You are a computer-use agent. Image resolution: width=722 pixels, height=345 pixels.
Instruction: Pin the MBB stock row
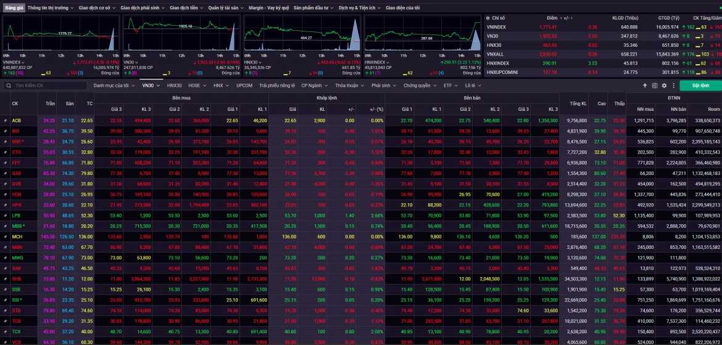click(x=6, y=226)
